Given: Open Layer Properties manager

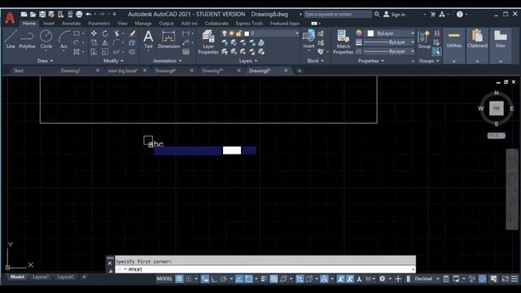Looking at the screenshot, I should pyautogui.click(x=208, y=42).
